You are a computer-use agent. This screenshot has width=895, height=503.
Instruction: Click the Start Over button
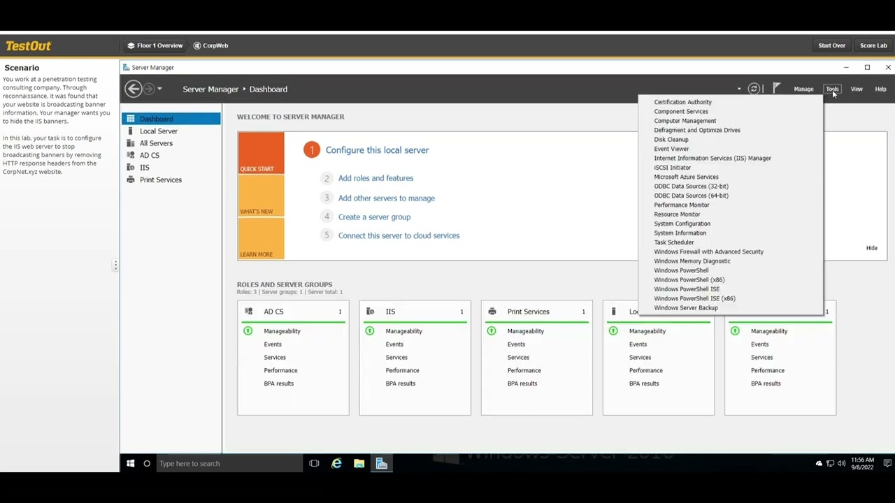point(831,45)
